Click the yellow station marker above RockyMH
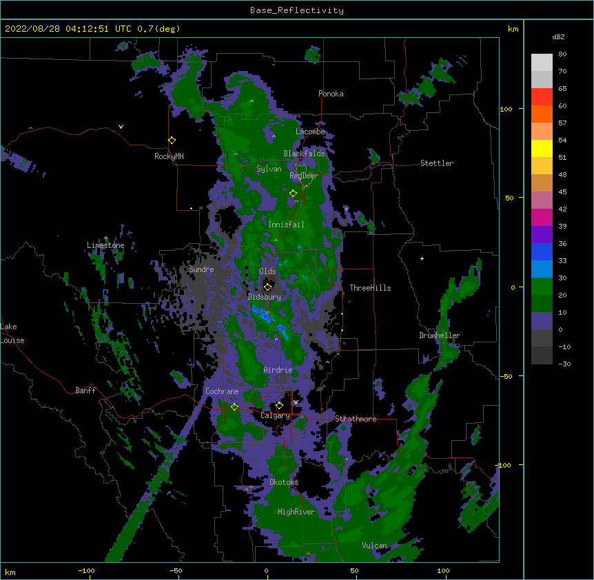Viewport: 594px width, 580px height. pyautogui.click(x=172, y=141)
